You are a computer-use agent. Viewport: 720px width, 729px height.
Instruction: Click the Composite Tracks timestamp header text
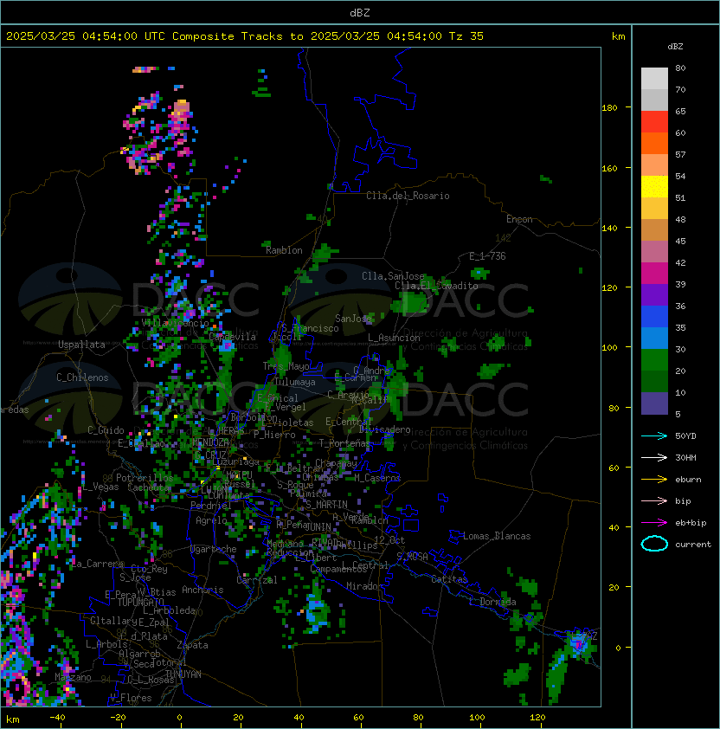click(245, 36)
